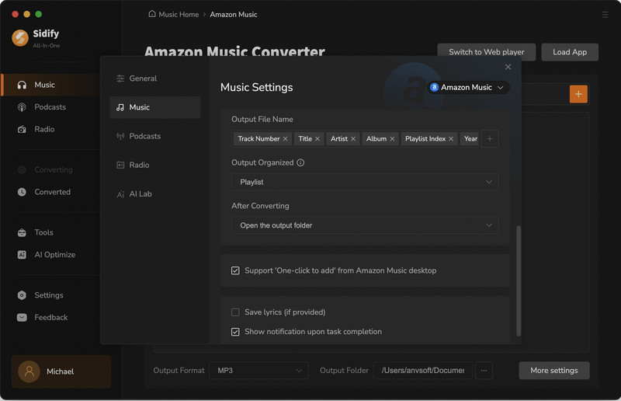
Task: Click the settings dialog vertical scrollbar
Action: (x=519, y=281)
